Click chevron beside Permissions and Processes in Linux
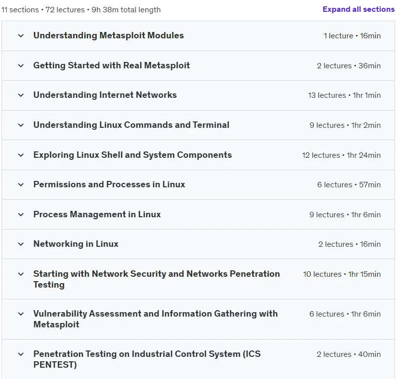 pyautogui.click(x=21, y=185)
